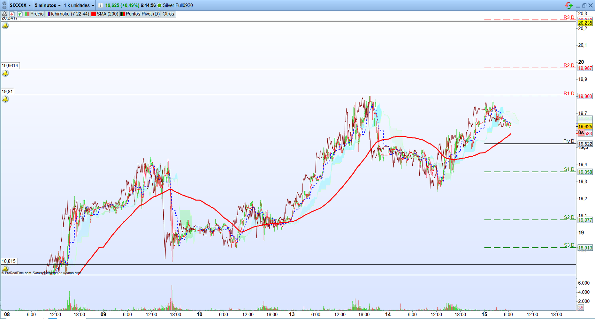
Task: Click the R3 D pivot label
Action: (569, 17)
